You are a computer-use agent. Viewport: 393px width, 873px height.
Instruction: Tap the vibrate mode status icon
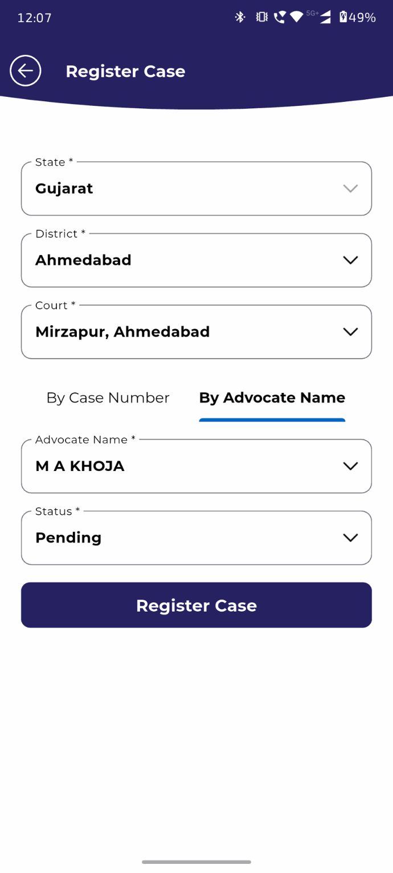coord(261,17)
